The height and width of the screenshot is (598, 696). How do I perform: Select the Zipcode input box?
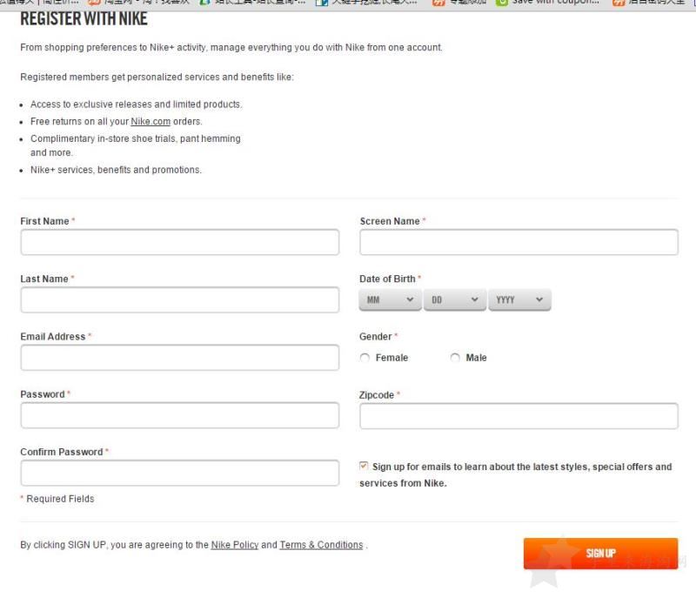coord(519,416)
